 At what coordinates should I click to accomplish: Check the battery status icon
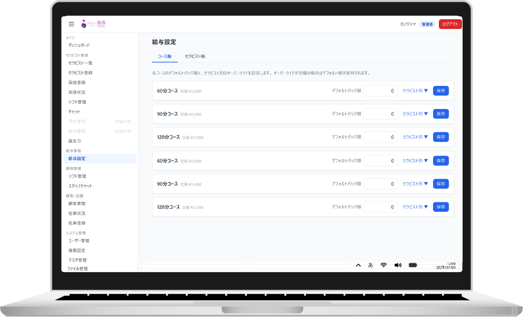coord(413,265)
